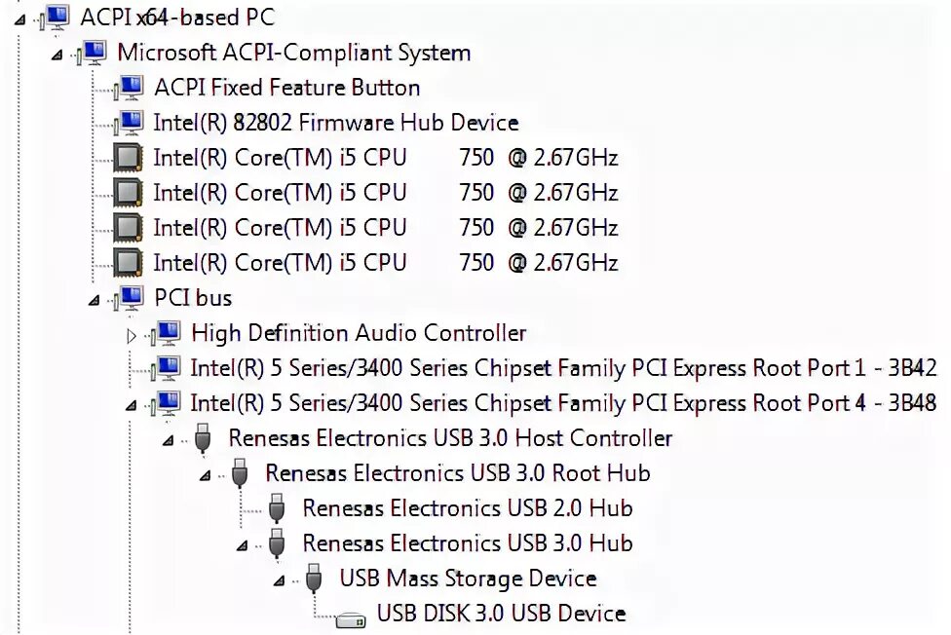Click the Intel 82802 Firmware Hub icon
The width and height of the screenshot is (951, 635).
(129, 123)
